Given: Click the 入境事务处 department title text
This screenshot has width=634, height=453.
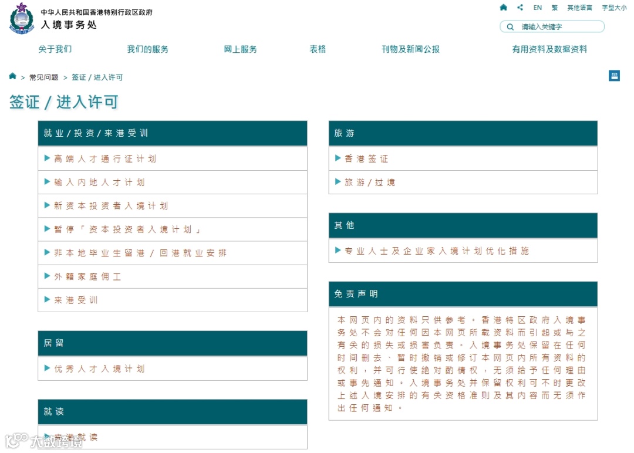Looking at the screenshot, I should click(x=69, y=25).
